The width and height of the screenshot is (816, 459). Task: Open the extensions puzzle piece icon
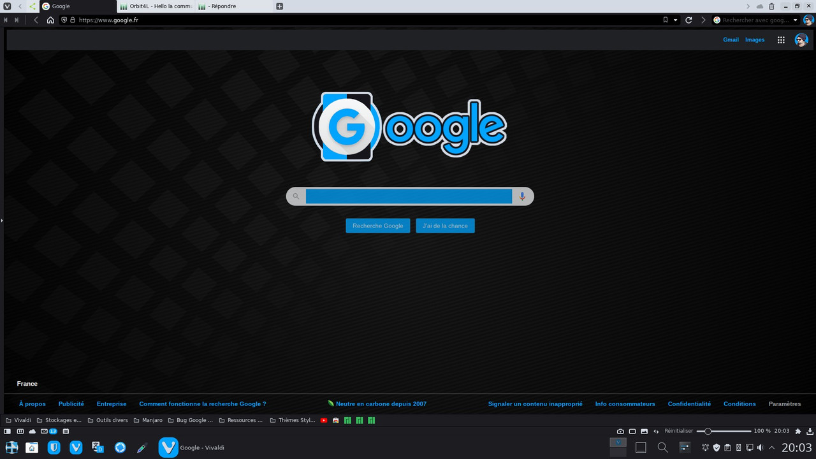798,432
